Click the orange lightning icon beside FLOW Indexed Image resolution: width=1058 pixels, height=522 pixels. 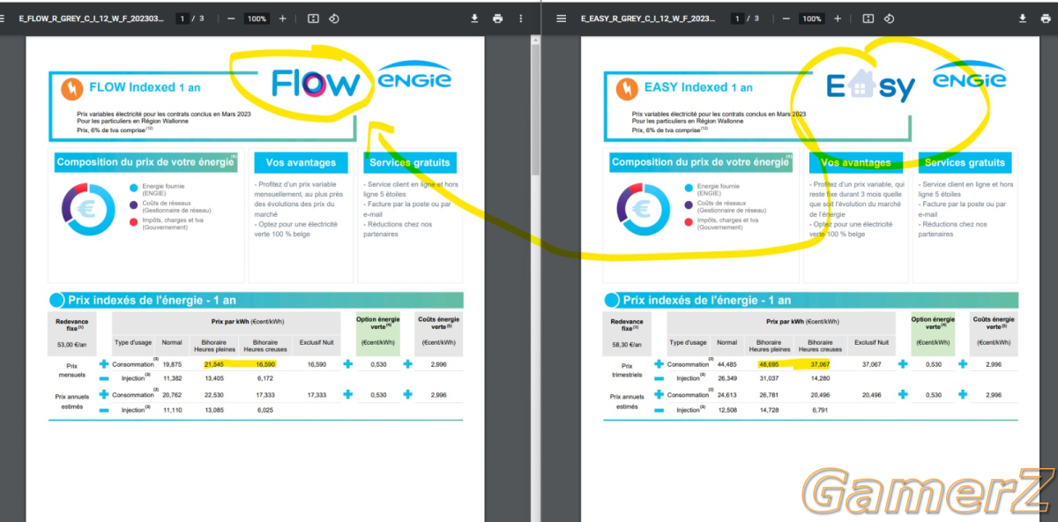(71, 88)
